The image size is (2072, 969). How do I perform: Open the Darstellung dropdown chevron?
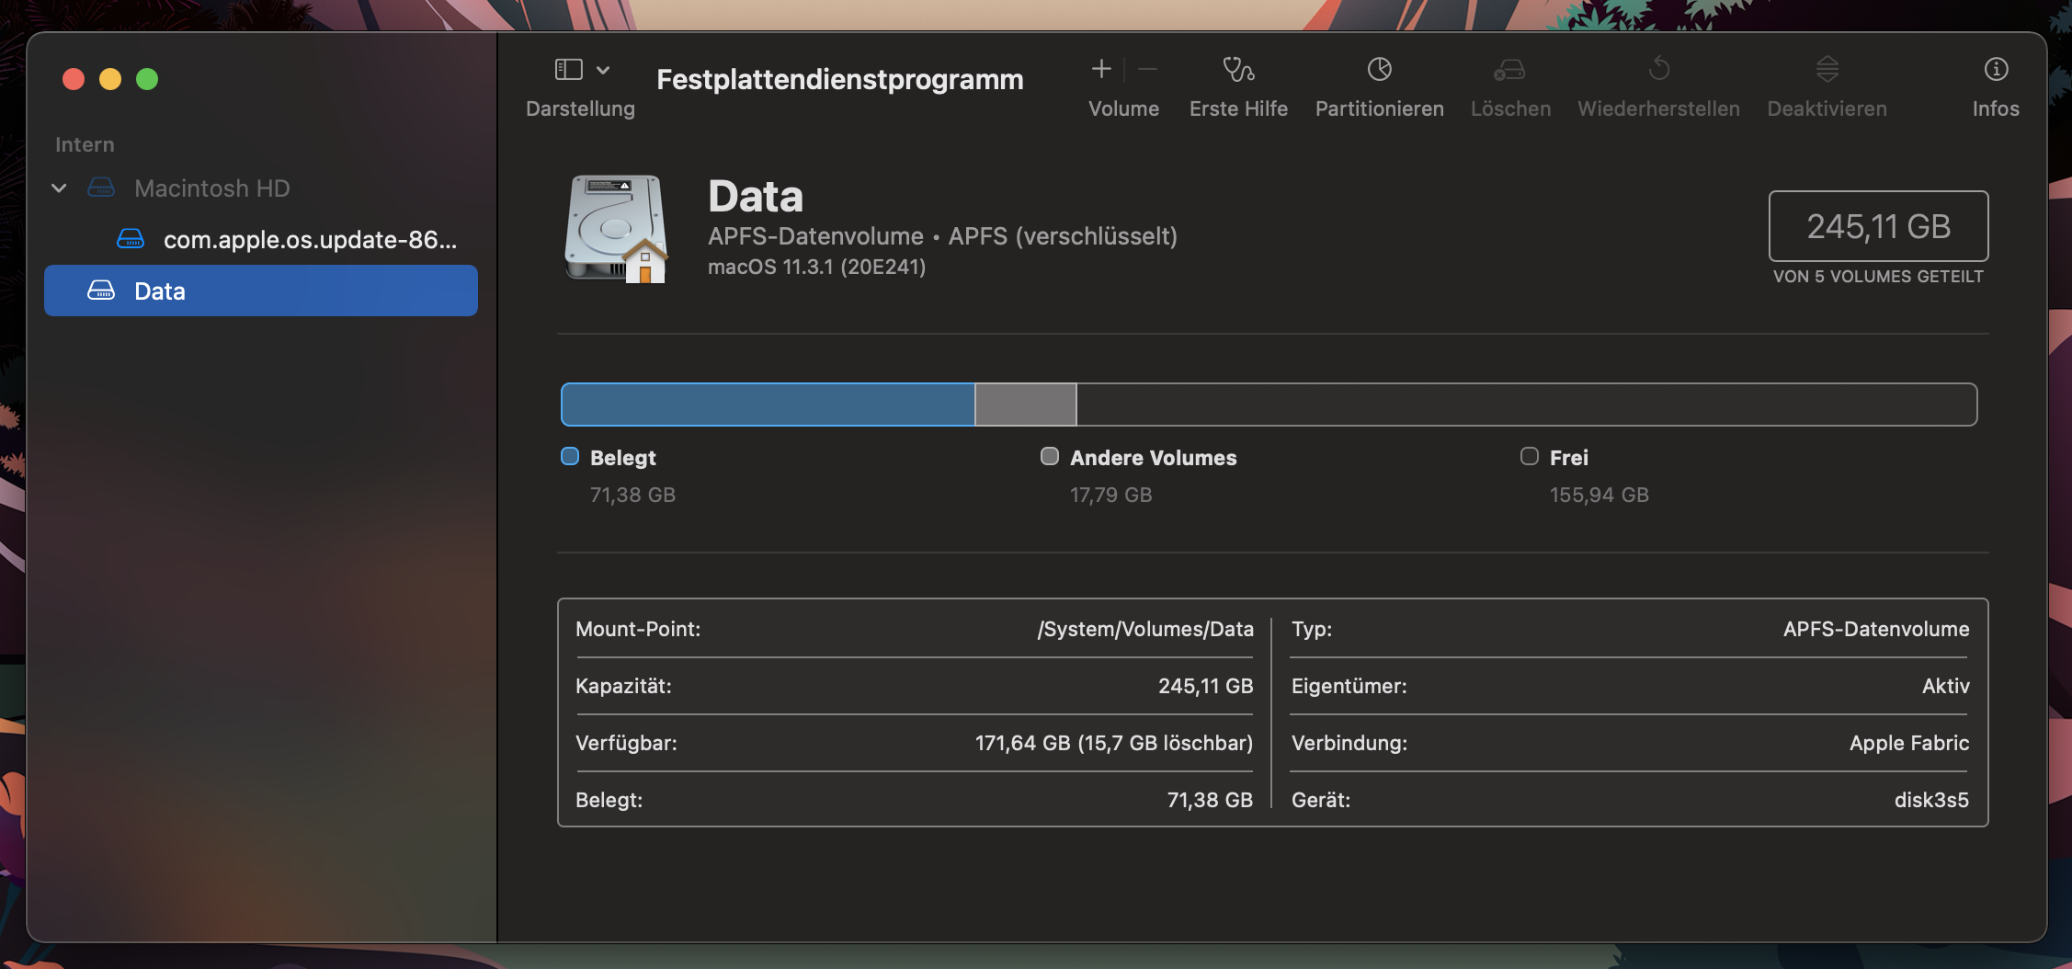(603, 70)
